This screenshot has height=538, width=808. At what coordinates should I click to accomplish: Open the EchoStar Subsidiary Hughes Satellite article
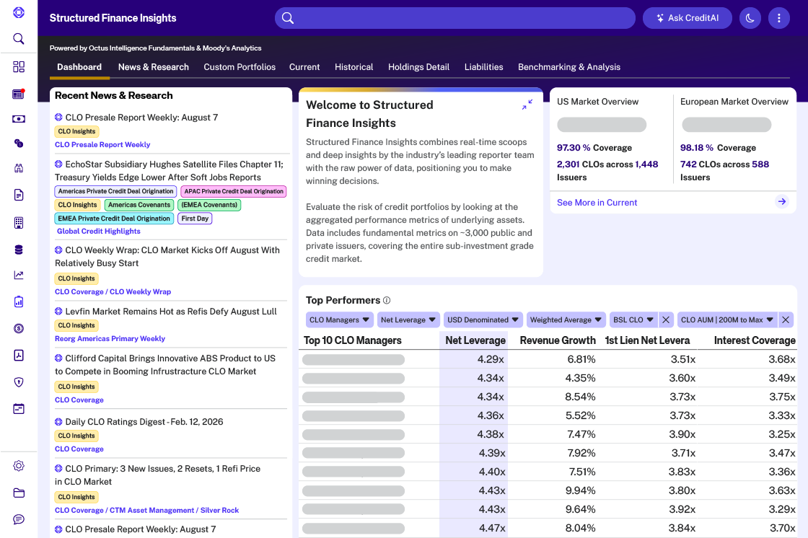point(169,171)
